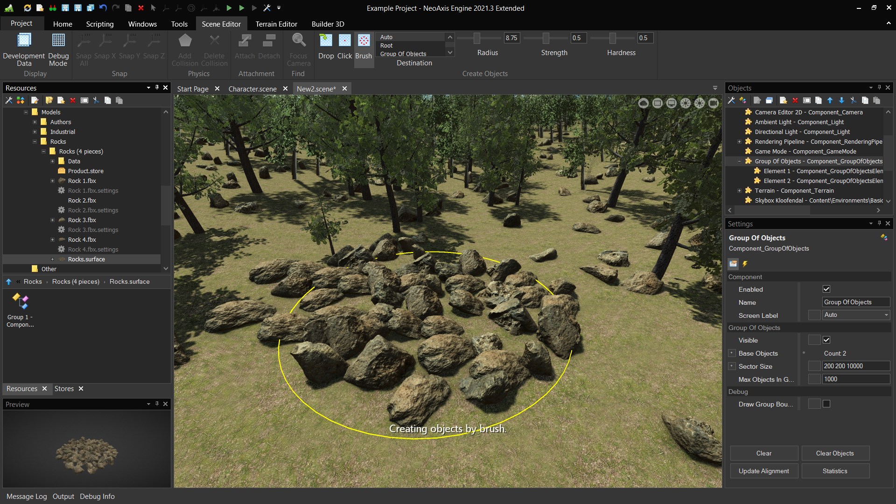
Task: Uncheck the Enabled checkbox
Action: (x=826, y=289)
